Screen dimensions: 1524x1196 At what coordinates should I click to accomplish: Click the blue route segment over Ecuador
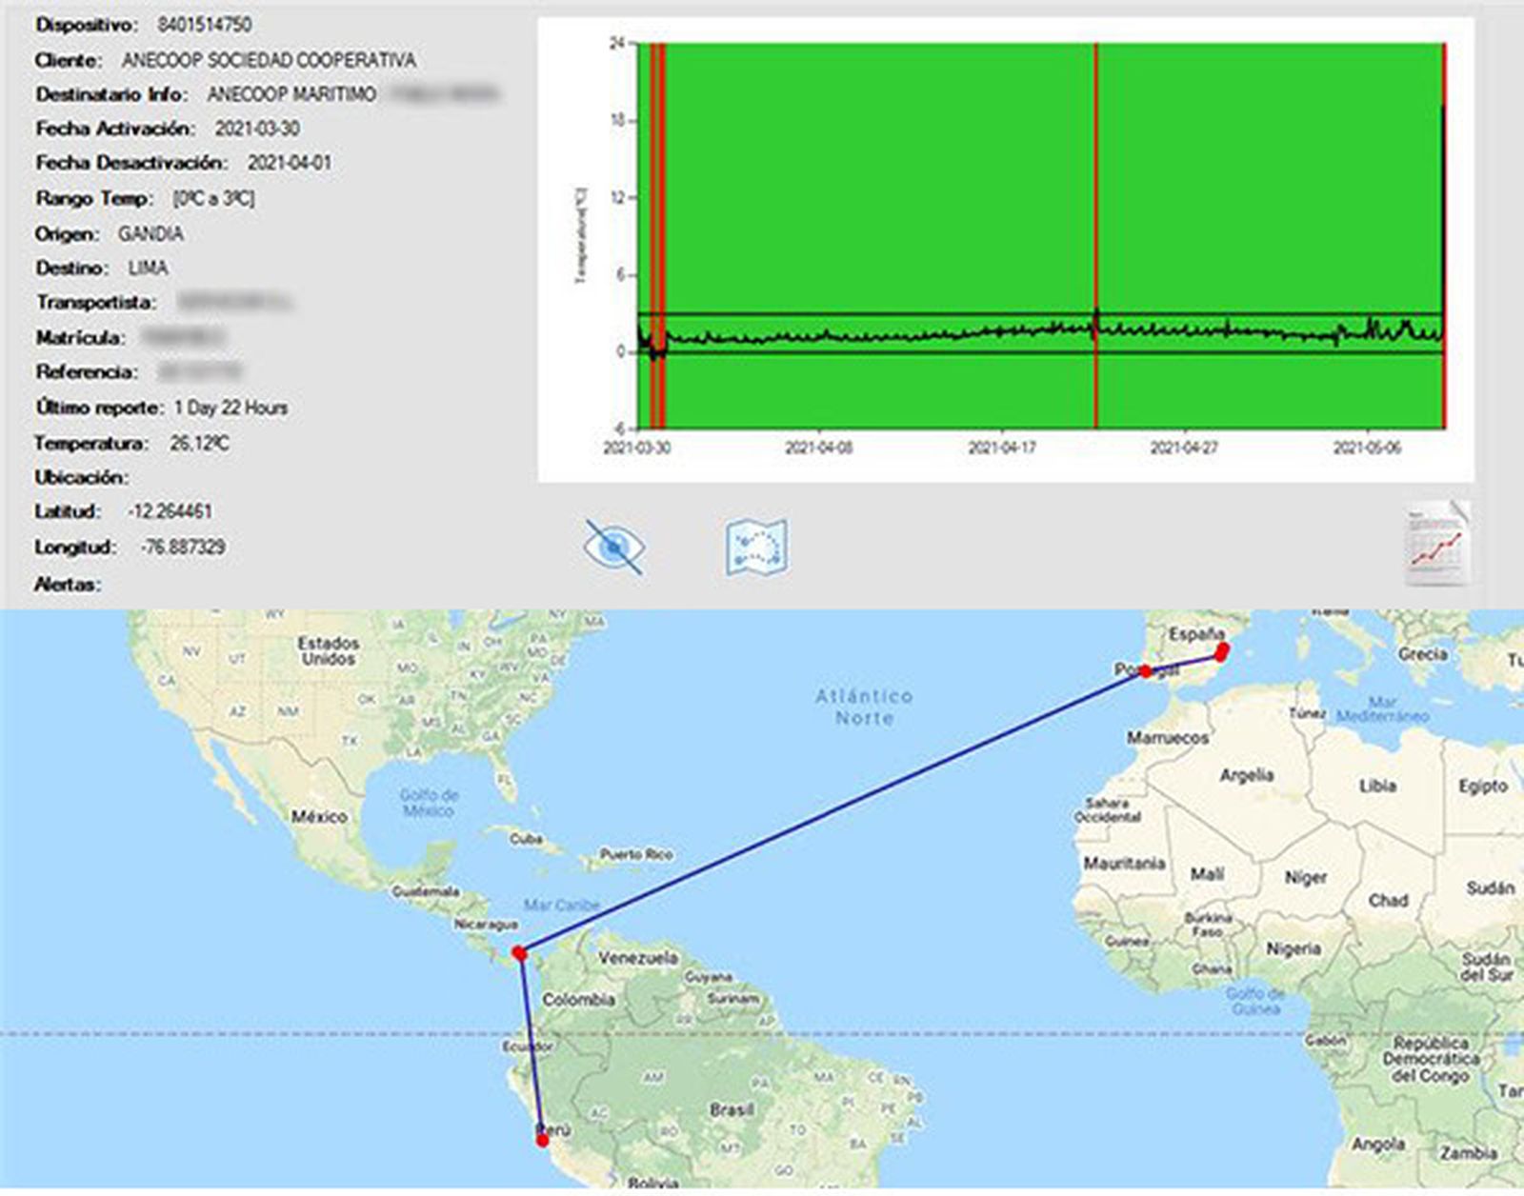(531, 1047)
